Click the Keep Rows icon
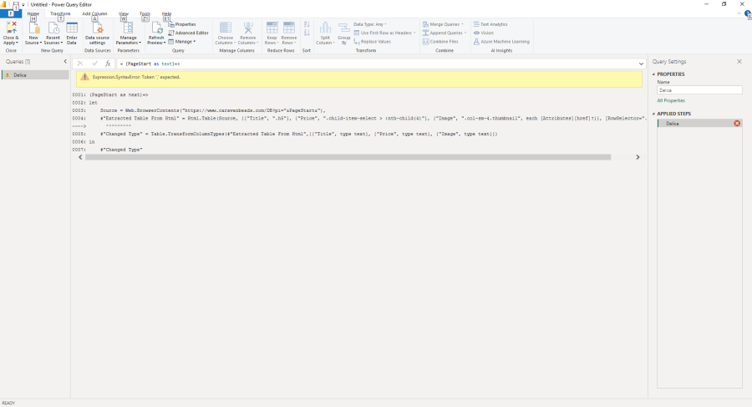The width and height of the screenshot is (752, 407). [x=272, y=28]
